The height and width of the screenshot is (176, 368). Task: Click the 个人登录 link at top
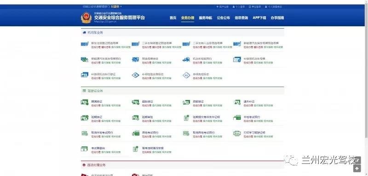[239, 7]
